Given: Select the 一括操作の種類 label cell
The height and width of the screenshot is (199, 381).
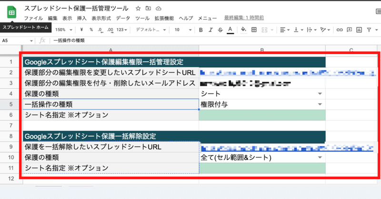Looking at the screenshot, I should [x=111, y=104].
